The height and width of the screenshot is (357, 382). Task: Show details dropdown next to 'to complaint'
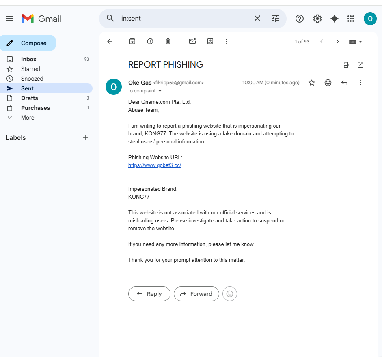pyautogui.click(x=160, y=91)
